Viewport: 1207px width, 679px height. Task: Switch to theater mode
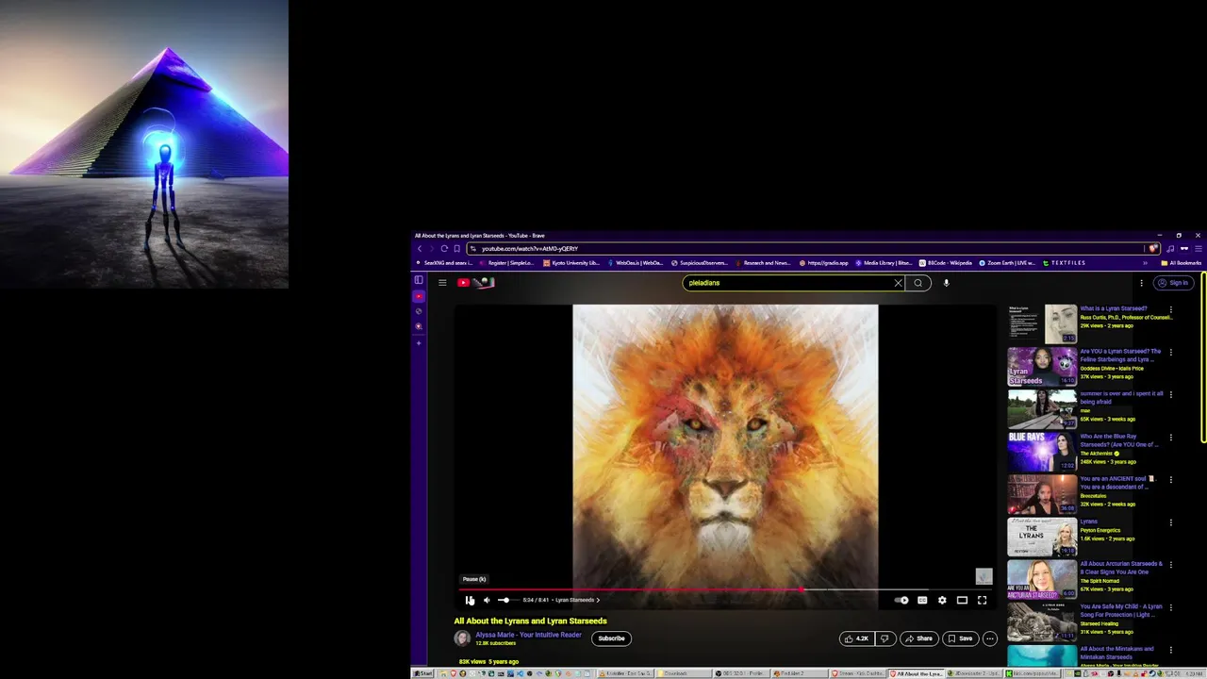pyautogui.click(x=962, y=600)
